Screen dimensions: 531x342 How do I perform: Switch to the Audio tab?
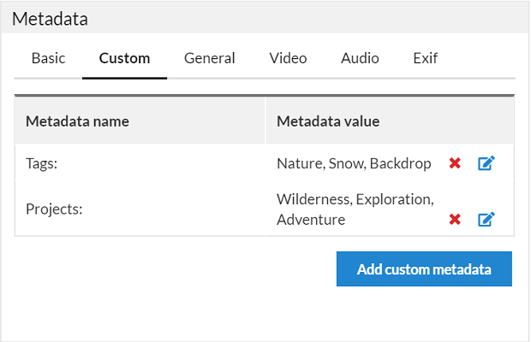(x=360, y=58)
